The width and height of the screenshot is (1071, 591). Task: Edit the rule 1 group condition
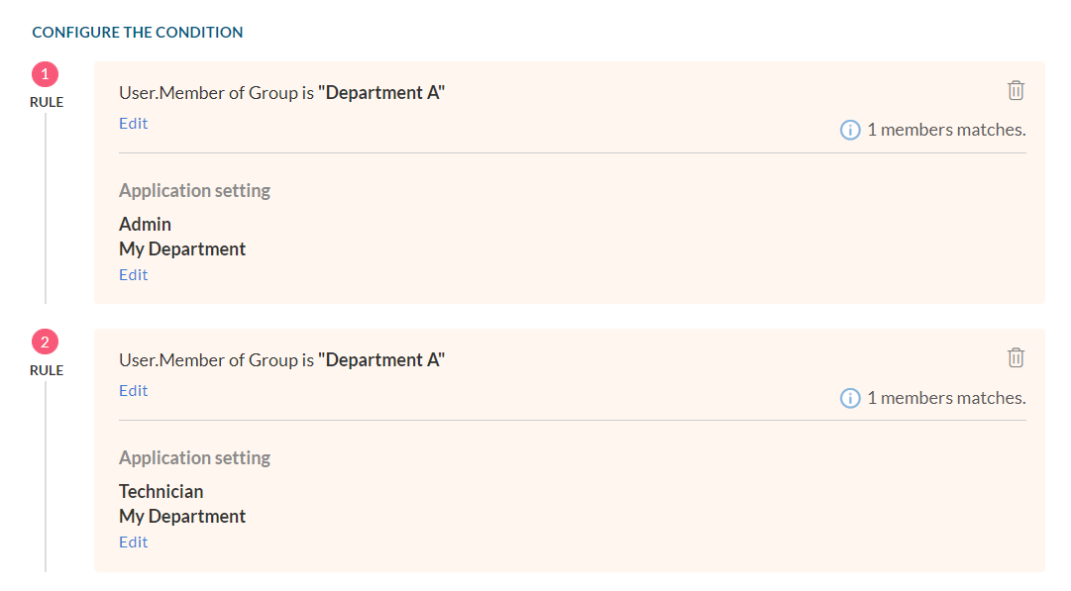(133, 124)
